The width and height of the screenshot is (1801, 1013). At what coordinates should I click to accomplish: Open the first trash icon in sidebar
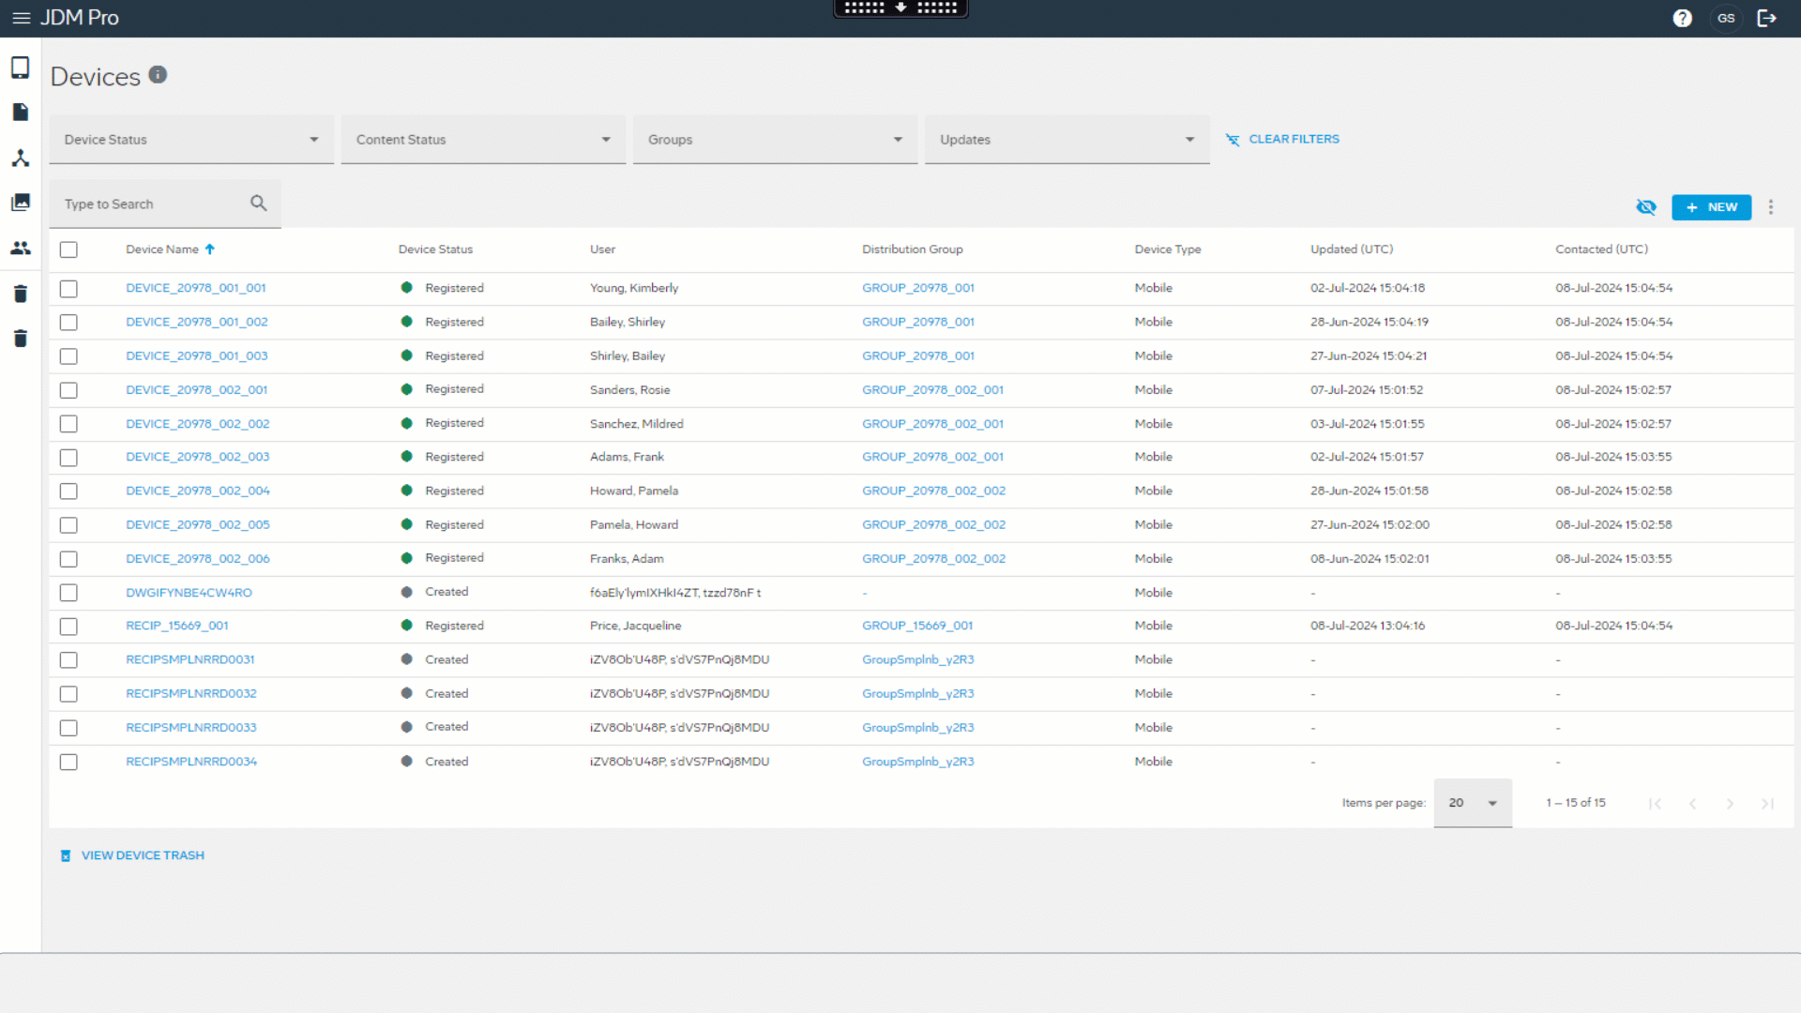pos(21,293)
